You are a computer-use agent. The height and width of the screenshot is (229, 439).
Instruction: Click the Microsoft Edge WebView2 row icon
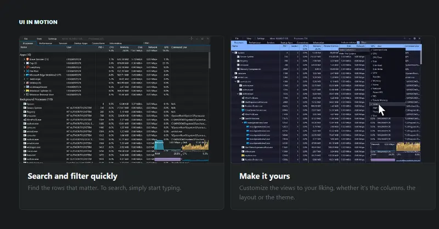pos(27,75)
